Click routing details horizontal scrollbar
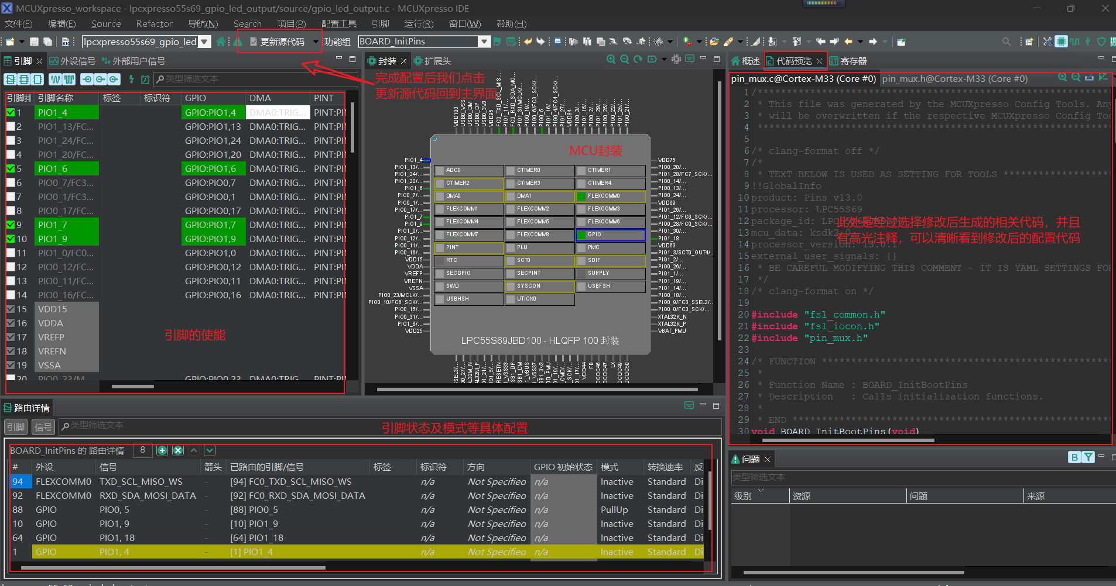Viewport: 1116px width, 586px height. tap(173, 567)
